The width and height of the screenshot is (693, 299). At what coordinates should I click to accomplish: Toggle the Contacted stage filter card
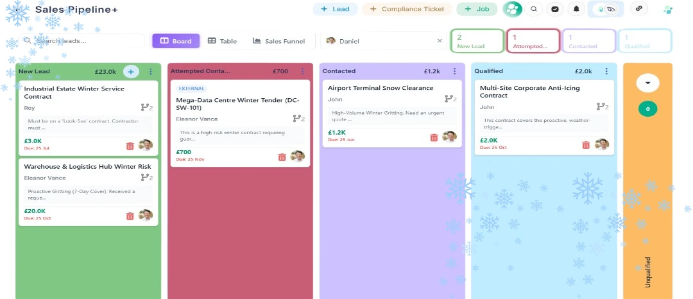[588, 41]
